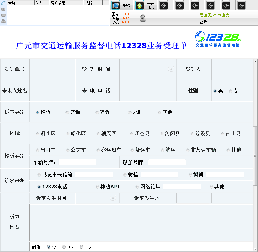Screen dimensions: 258x252
Task: Click the 来电电话 field
Action: coord(147,91)
